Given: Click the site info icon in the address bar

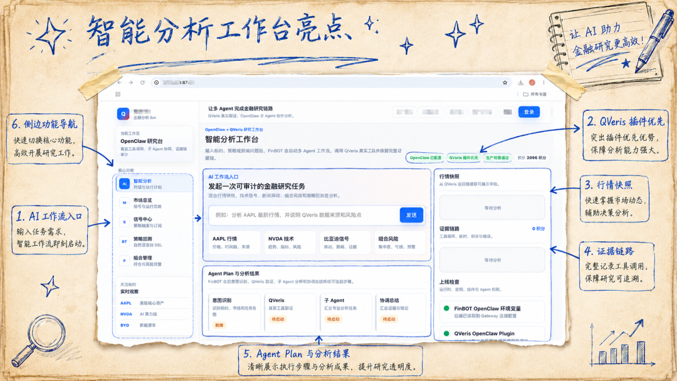Looking at the screenshot, I should (x=156, y=83).
